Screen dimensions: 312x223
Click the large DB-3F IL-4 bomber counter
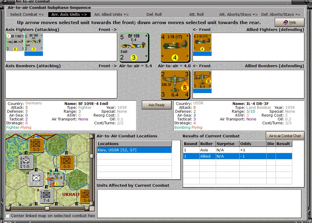click(175, 84)
